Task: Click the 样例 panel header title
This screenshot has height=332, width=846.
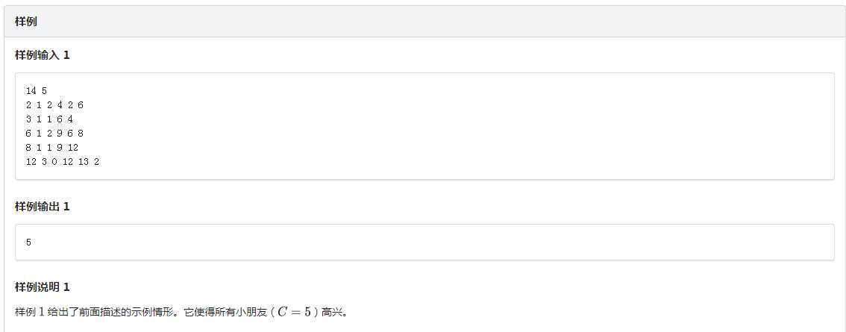Action: coord(26,22)
